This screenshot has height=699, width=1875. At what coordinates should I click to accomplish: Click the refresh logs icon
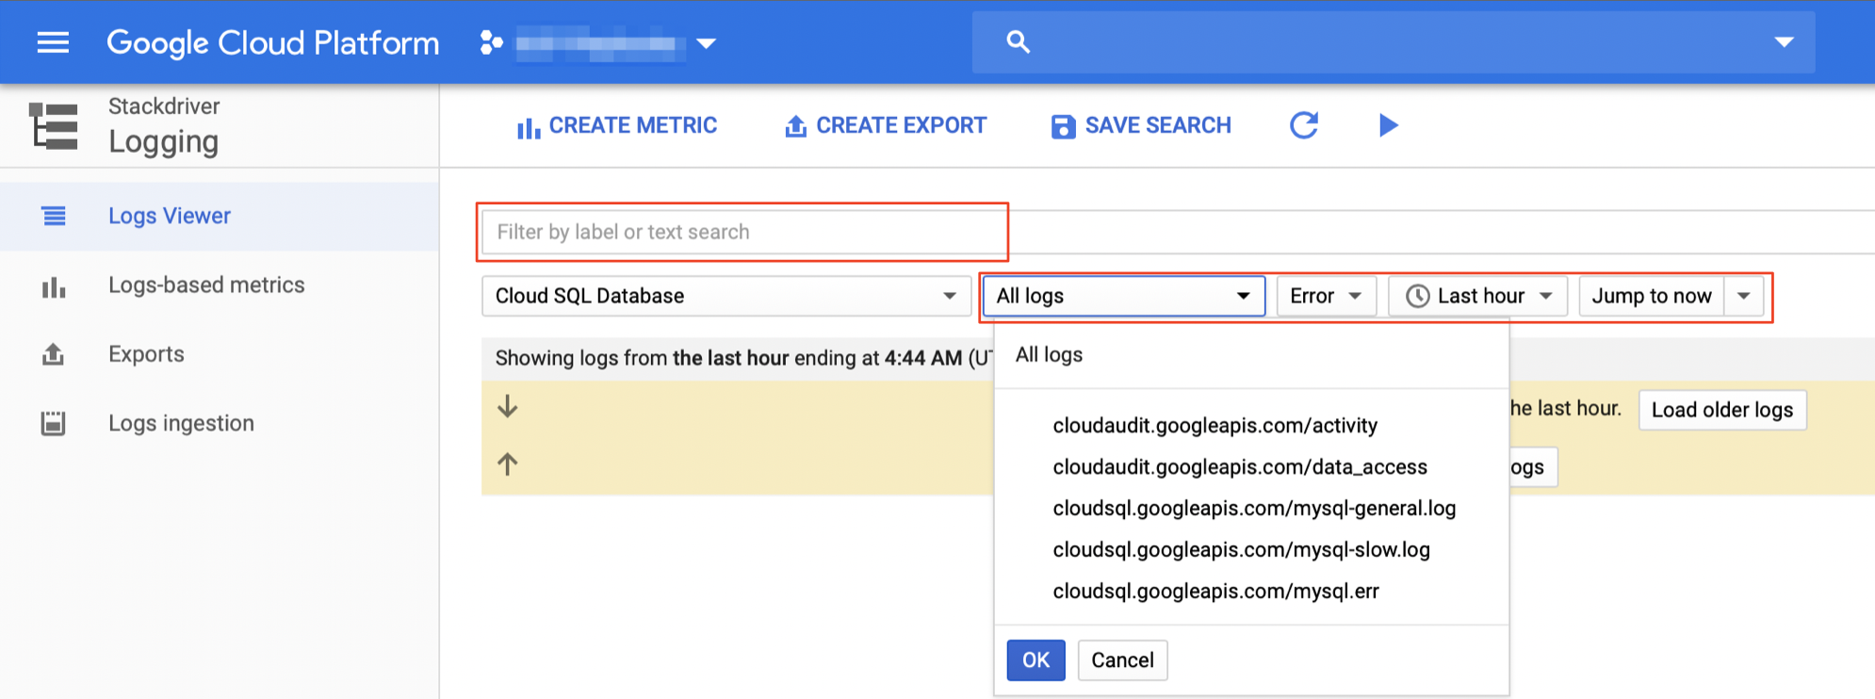pyautogui.click(x=1303, y=125)
